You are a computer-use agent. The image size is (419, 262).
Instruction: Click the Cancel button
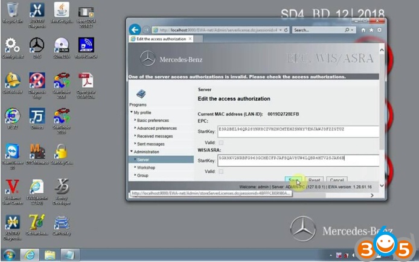point(337,180)
